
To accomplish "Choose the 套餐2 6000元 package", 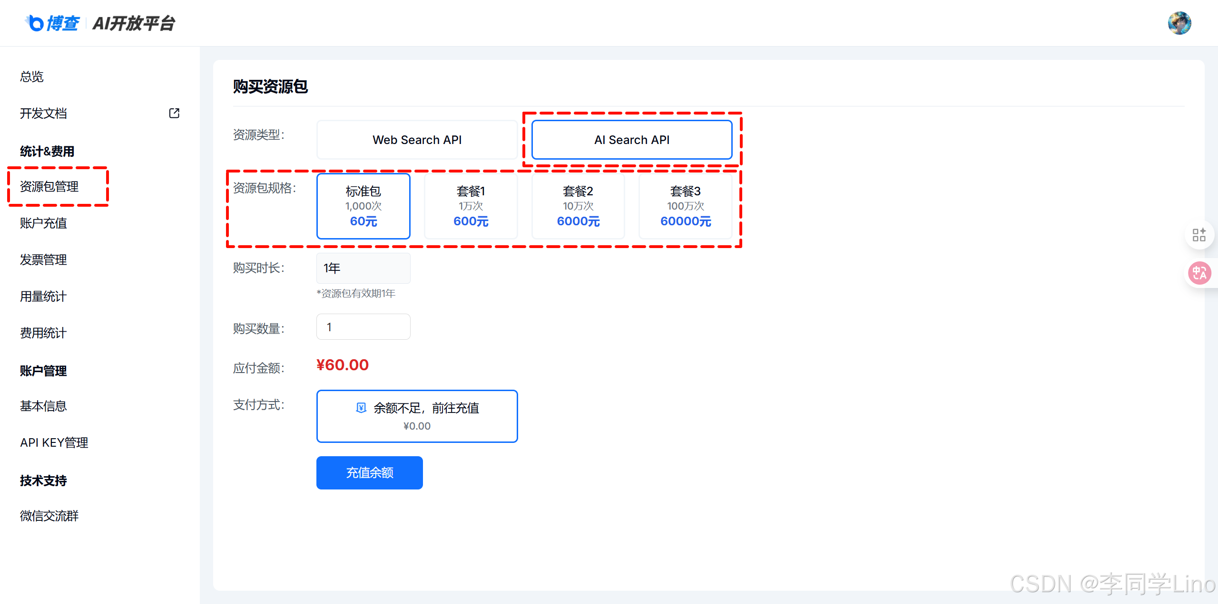I will point(578,206).
